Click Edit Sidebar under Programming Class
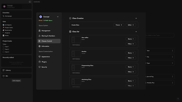Image resolution: width=182 pixels, height=102 pixels. click(x=76, y=73)
